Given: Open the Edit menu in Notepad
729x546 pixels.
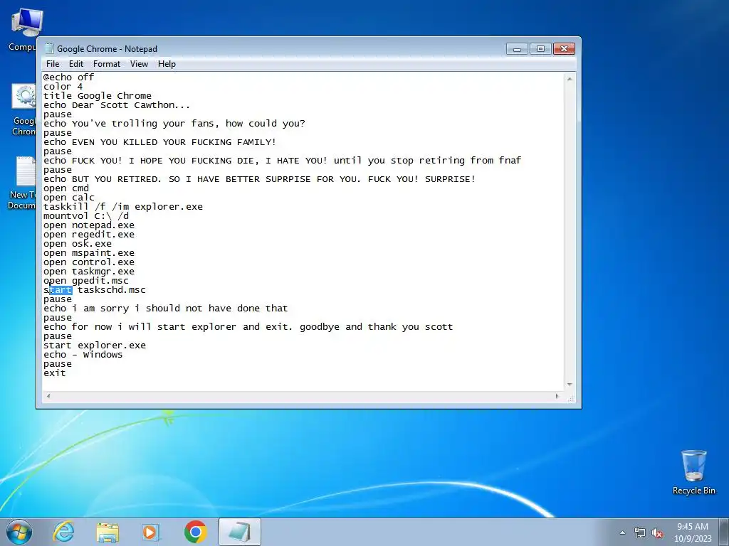Looking at the screenshot, I should coord(75,64).
